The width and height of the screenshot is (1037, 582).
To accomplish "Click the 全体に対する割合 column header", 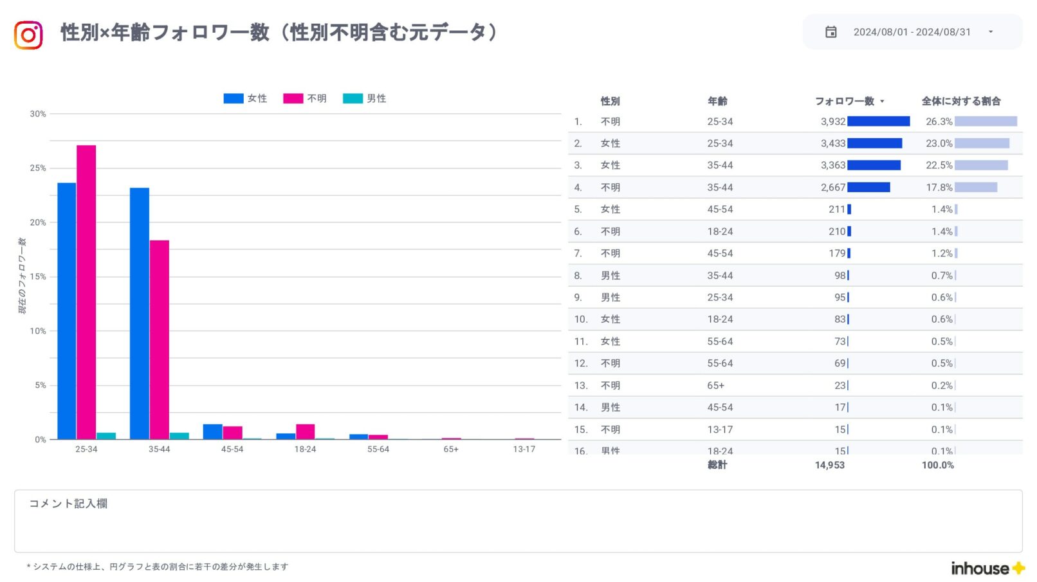I will pos(960,101).
